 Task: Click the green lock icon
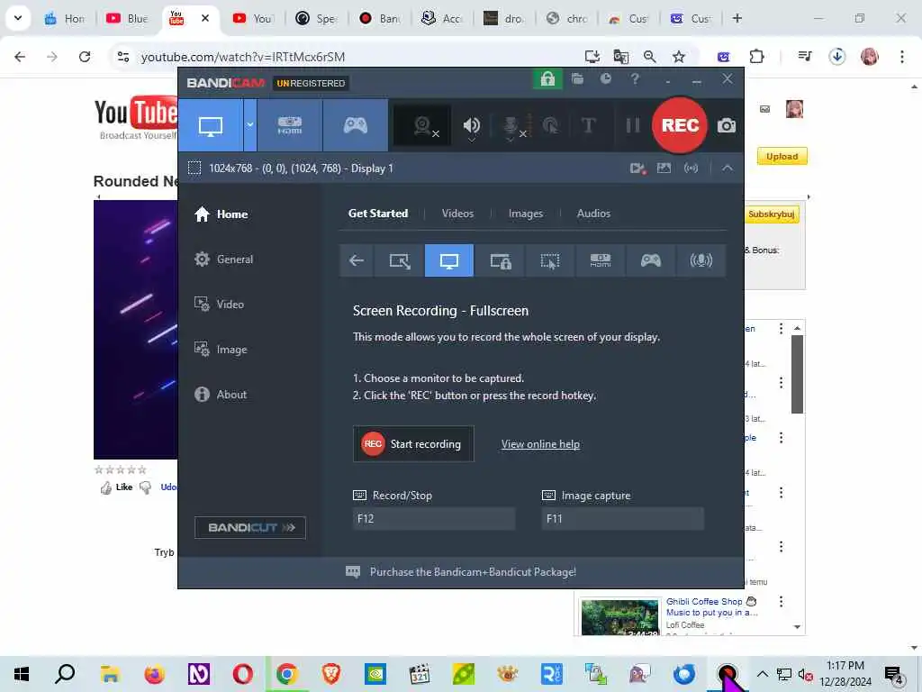click(547, 78)
